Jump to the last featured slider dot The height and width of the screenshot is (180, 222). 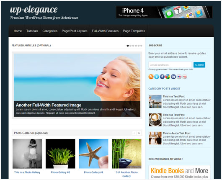[x=141, y=46]
